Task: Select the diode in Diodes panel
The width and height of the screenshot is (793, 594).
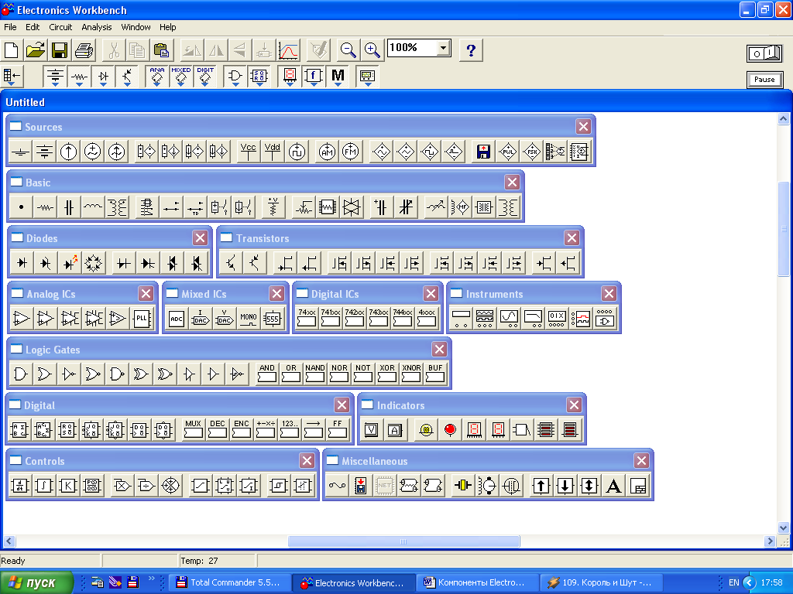Action: click(x=22, y=263)
